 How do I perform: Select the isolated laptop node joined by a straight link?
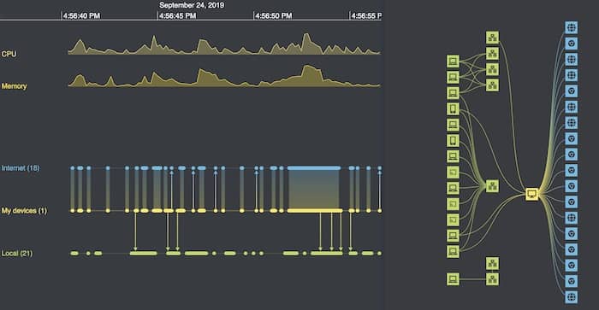point(453,279)
